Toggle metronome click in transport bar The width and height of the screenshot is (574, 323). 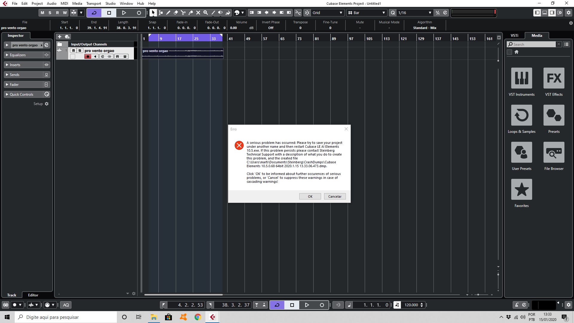[x=517, y=305]
